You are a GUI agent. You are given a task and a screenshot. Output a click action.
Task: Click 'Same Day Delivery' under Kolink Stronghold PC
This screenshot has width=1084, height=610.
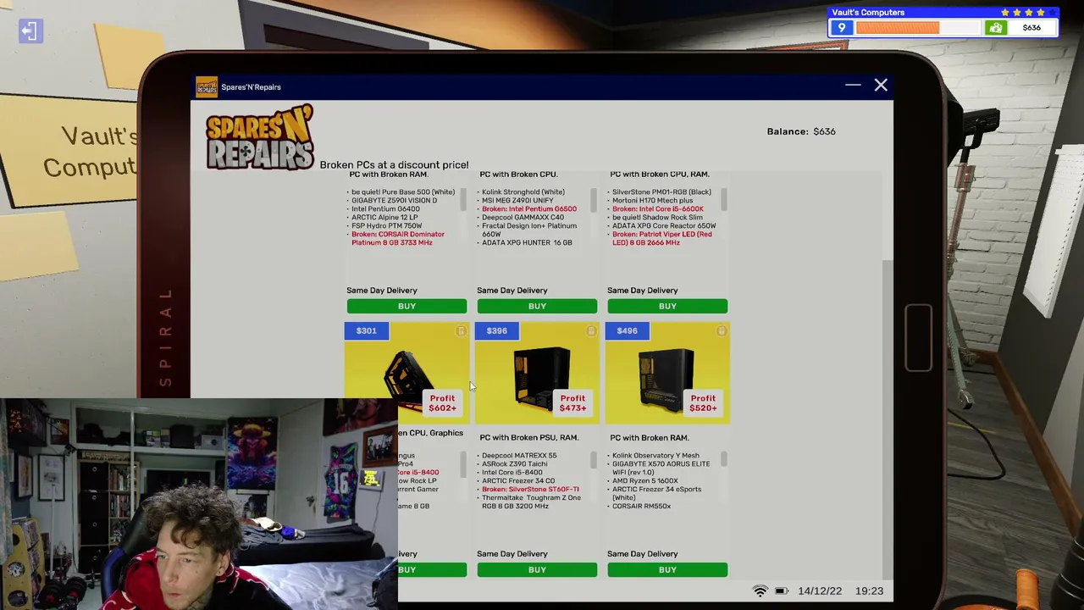click(x=512, y=291)
